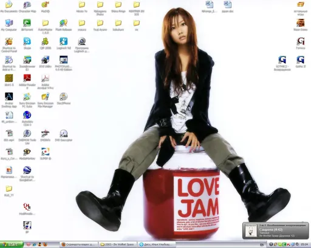This screenshot has height=248, width=311.
Task: Click the EN language indicator in the tray
Action: click(262, 244)
